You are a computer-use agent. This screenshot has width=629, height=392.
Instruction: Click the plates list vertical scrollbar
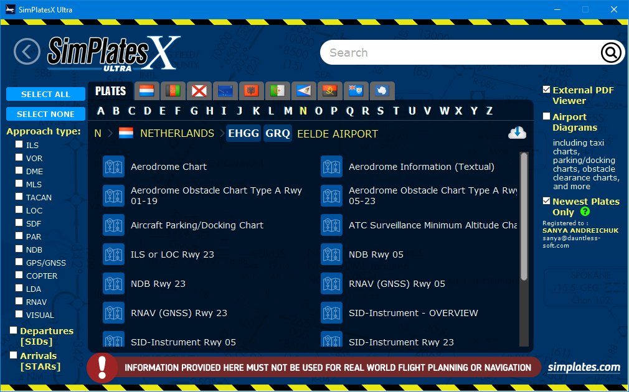coord(524,217)
